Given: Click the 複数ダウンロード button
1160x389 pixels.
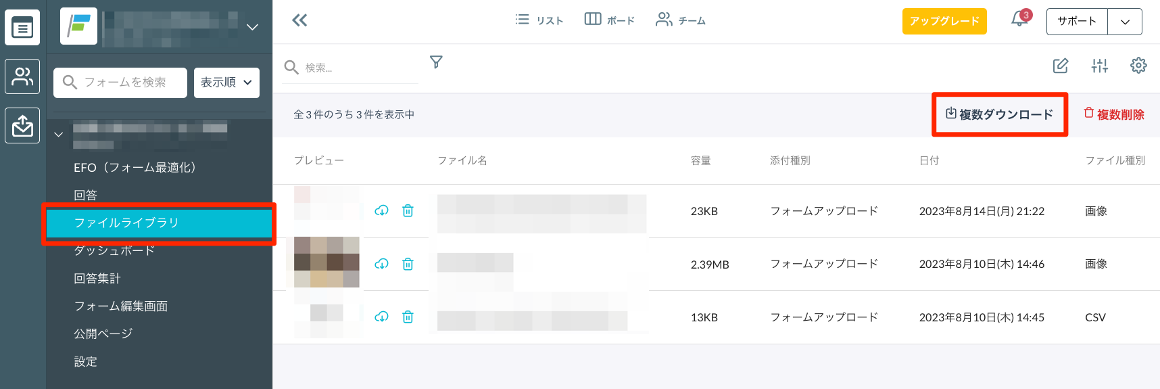Looking at the screenshot, I should 999,114.
